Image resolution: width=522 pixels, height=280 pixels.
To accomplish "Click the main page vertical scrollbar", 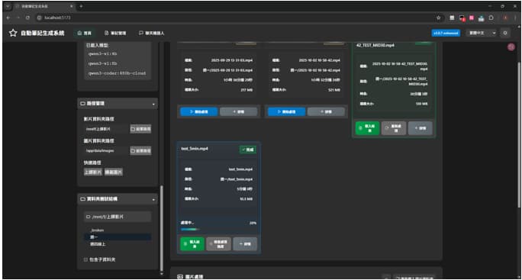I will (518, 135).
